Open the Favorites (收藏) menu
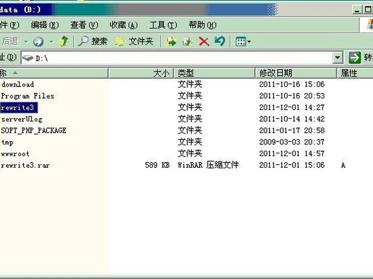The width and height of the screenshot is (373, 279). pos(124,25)
